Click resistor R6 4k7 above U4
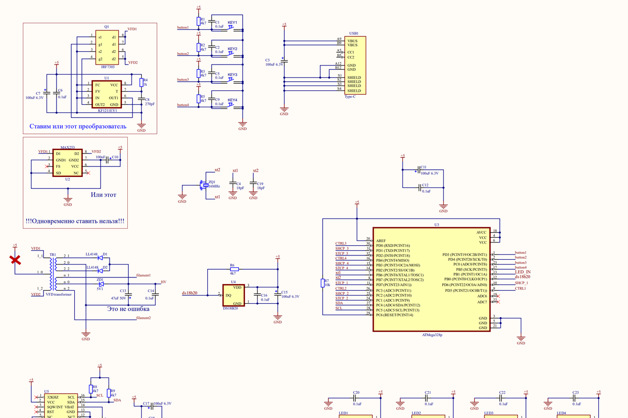 tap(235, 269)
